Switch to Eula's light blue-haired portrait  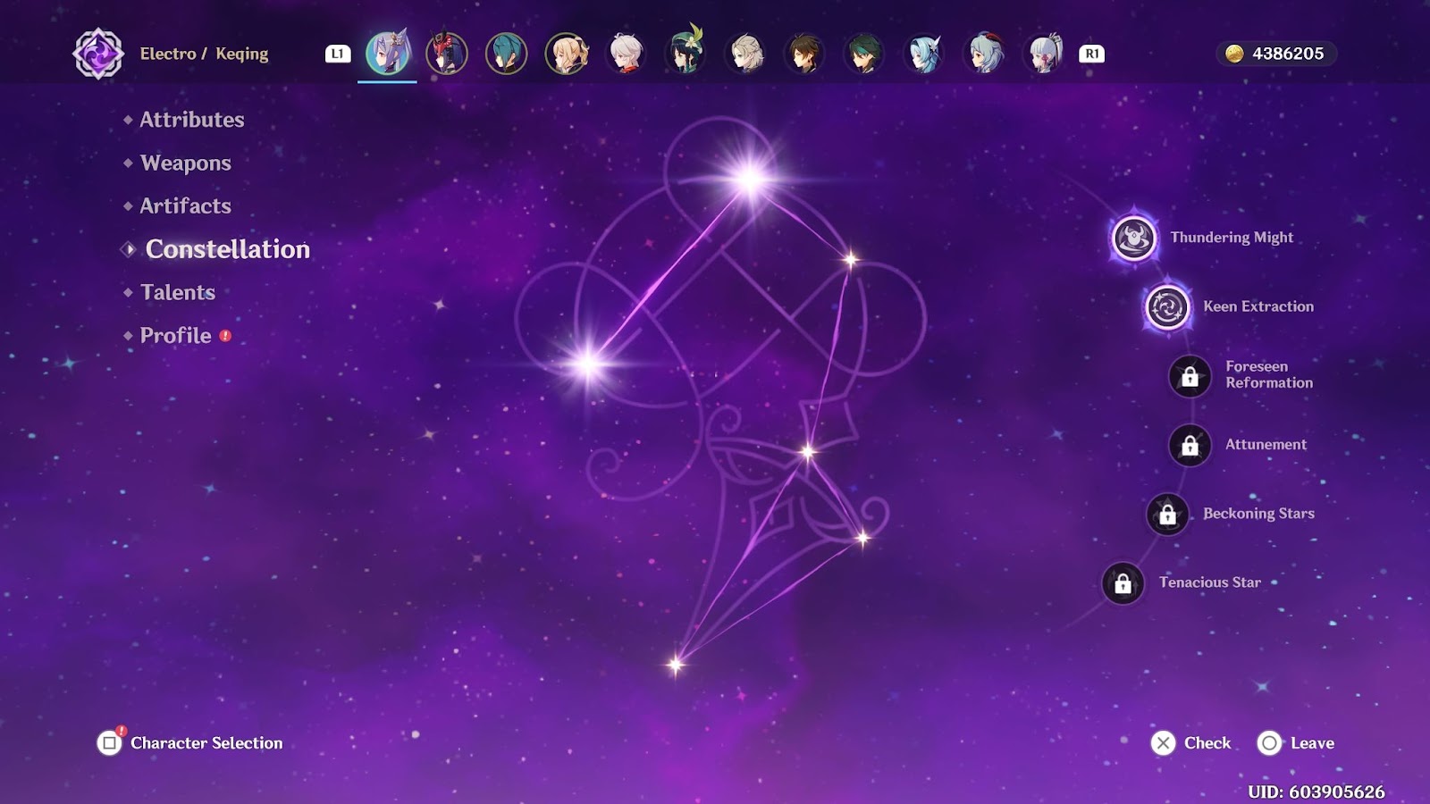coord(925,53)
